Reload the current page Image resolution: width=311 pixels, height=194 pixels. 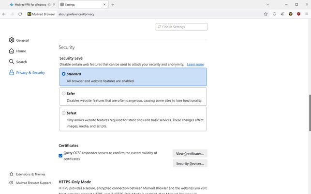[x=20, y=14]
